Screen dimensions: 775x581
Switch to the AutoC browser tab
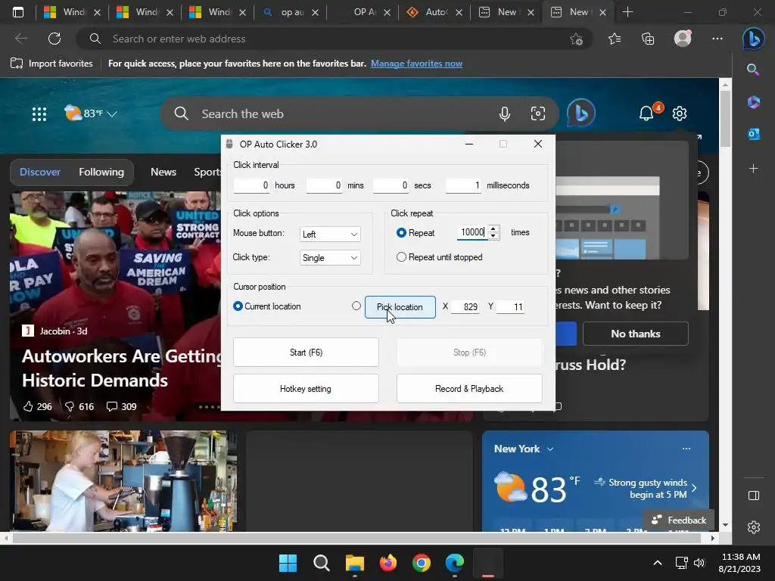434,12
